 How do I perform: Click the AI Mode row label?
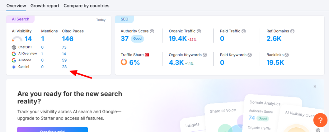click(25, 60)
